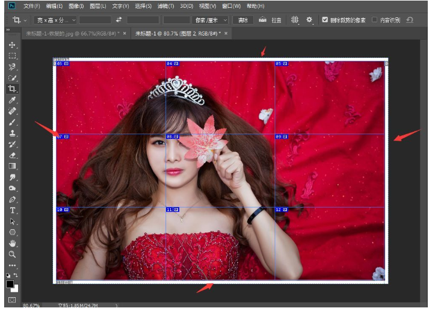The width and height of the screenshot is (432, 311).
Task: Click the 清除 clear button
Action: pyautogui.click(x=243, y=20)
